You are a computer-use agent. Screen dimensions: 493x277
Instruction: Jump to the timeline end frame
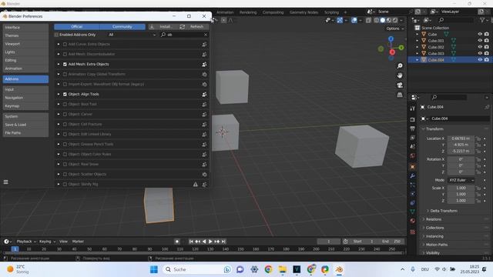(x=223, y=242)
